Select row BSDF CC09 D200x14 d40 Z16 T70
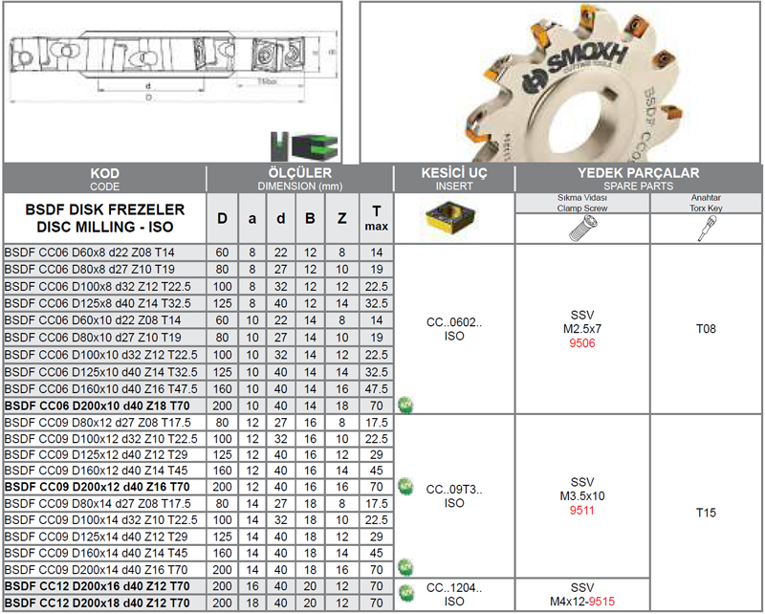765x614 pixels. click(x=198, y=570)
